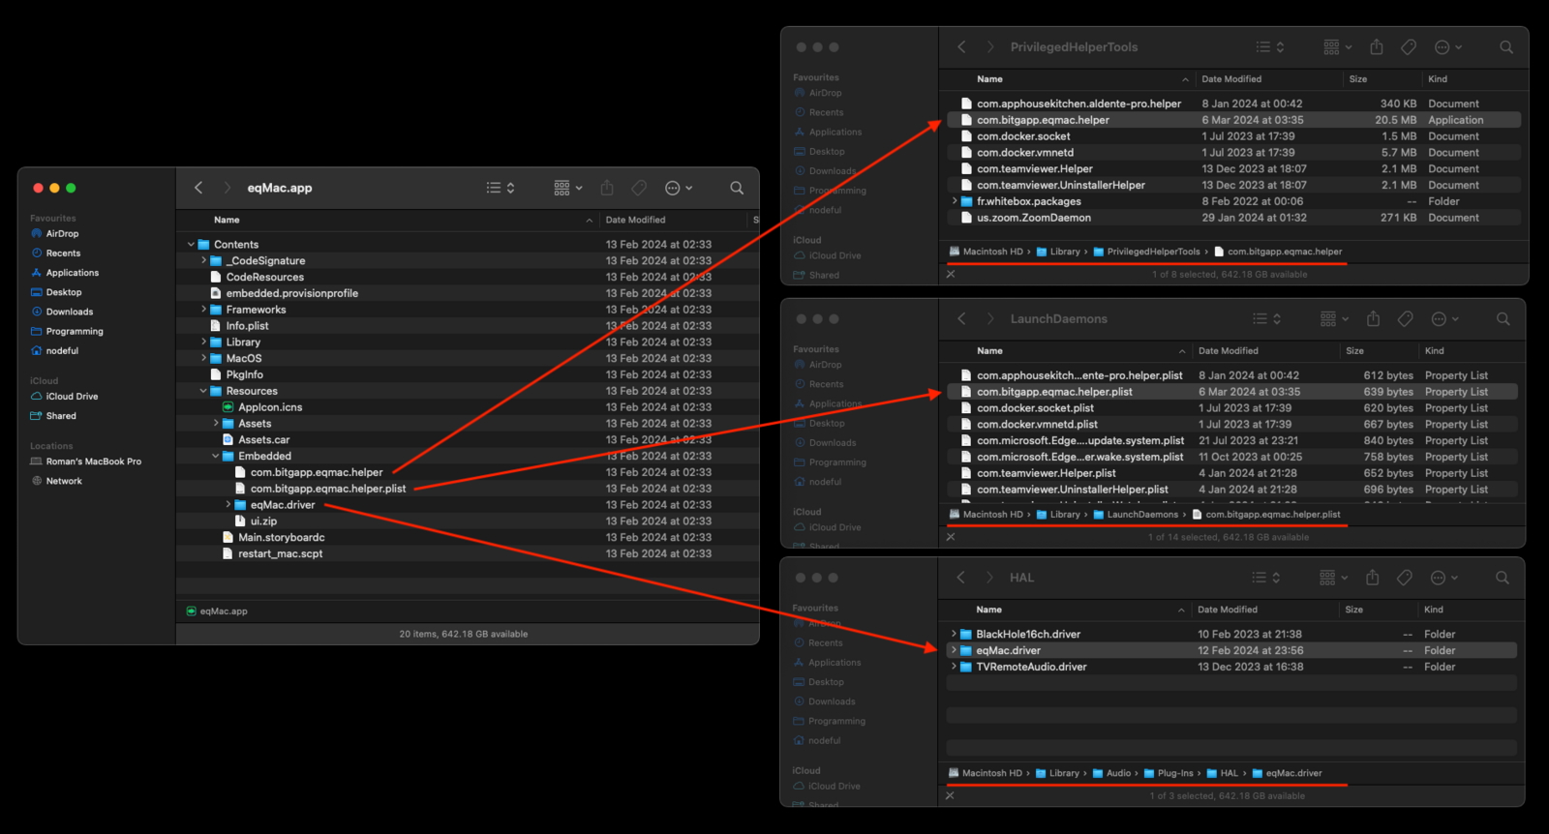Click PrivilegedHelperTools in the path bar
The height and width of the screenshot is (834, 1549).
click(x=1152, y=252)
